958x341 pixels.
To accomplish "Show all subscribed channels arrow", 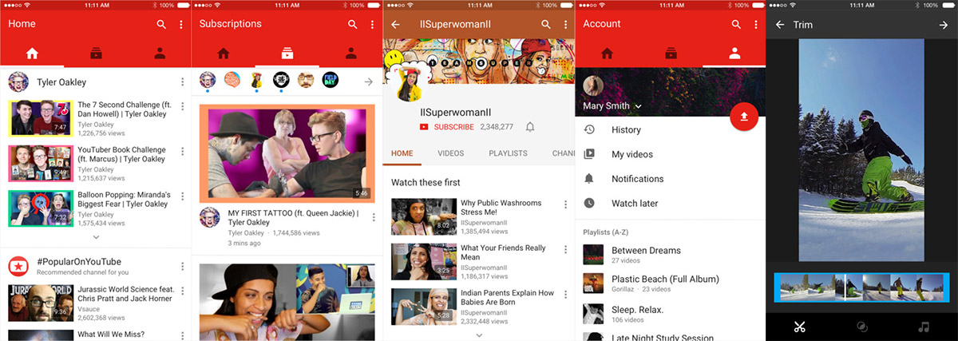I will tap(368, 81).
